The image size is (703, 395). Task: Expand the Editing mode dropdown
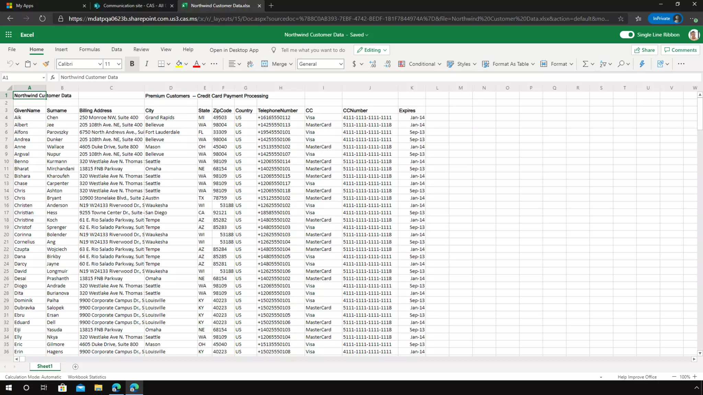click(372, 50)
